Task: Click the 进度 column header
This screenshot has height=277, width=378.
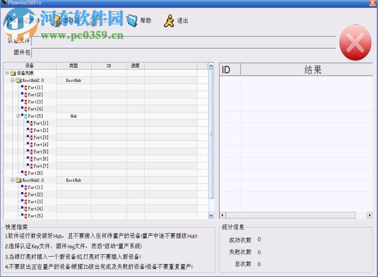Action: pos(135,66)
